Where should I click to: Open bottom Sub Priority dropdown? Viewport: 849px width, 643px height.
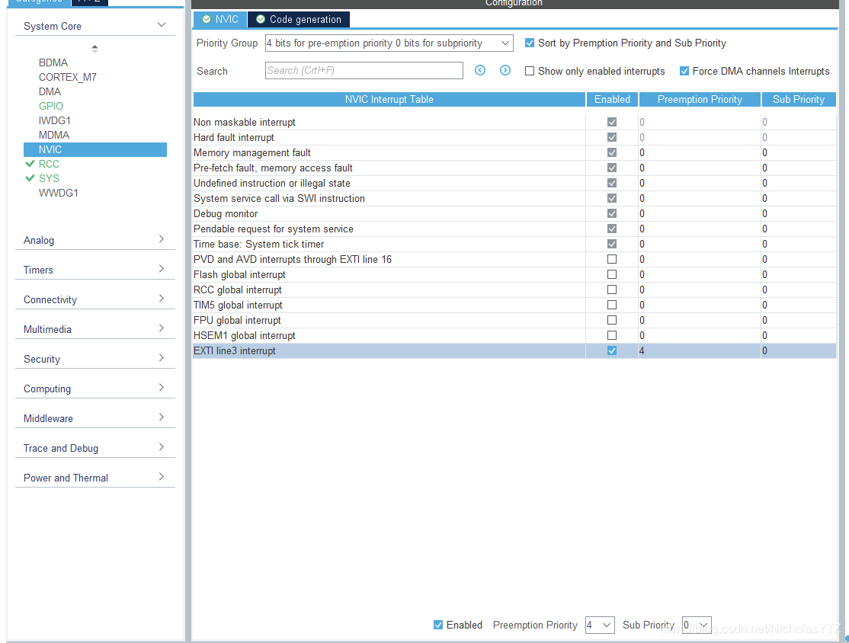click(697, 625)
